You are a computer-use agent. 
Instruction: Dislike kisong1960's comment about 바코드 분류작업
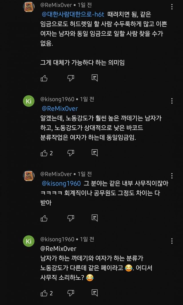point(71,153)
